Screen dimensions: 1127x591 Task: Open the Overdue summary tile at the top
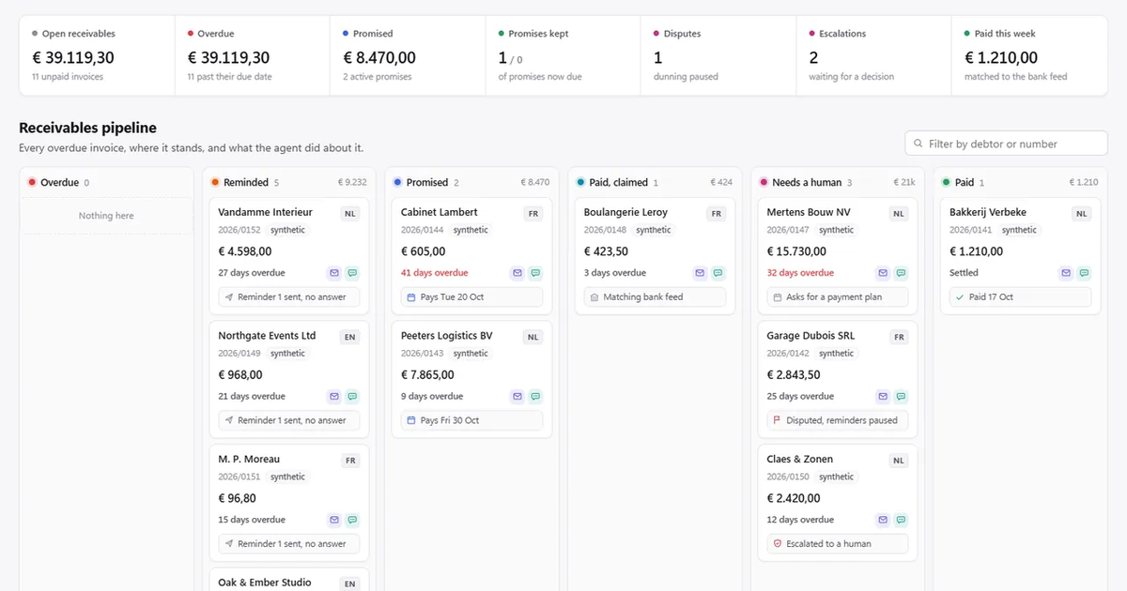(x=253, y=55)
